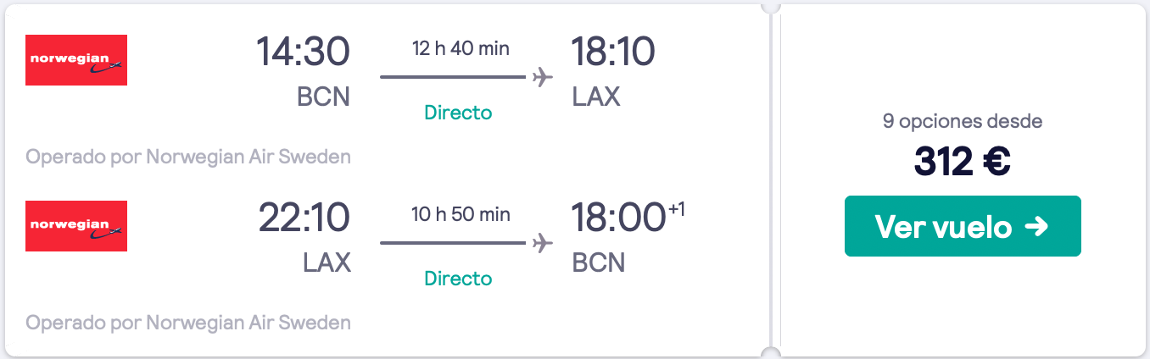Image resolution: width=1150 pixels, height=359 pixels.
Task: Click the outbound Directo label
Action: click(x=458, y=113)
